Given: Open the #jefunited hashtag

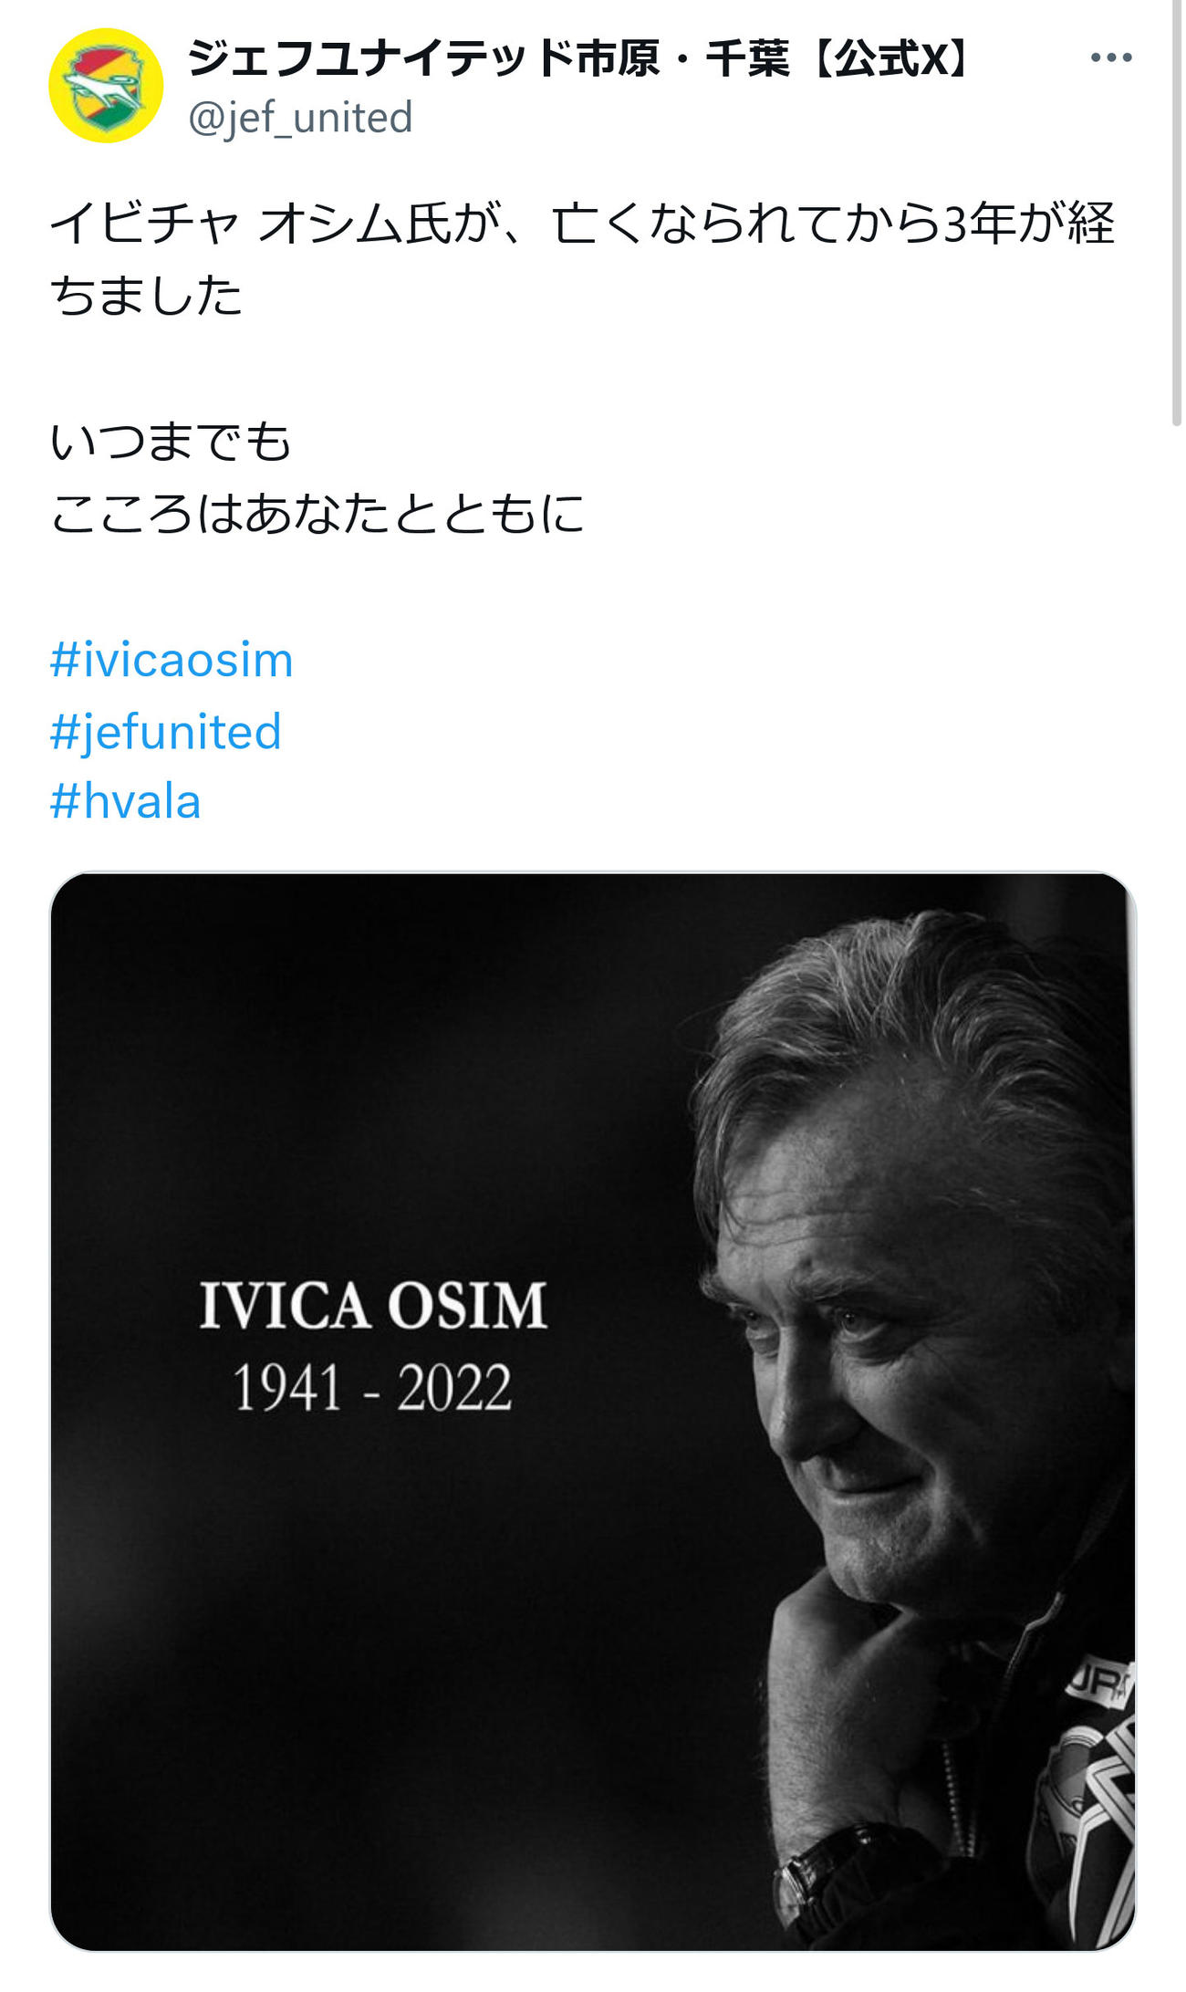Looking at the screenshot, I should click(x=167, y=730).
